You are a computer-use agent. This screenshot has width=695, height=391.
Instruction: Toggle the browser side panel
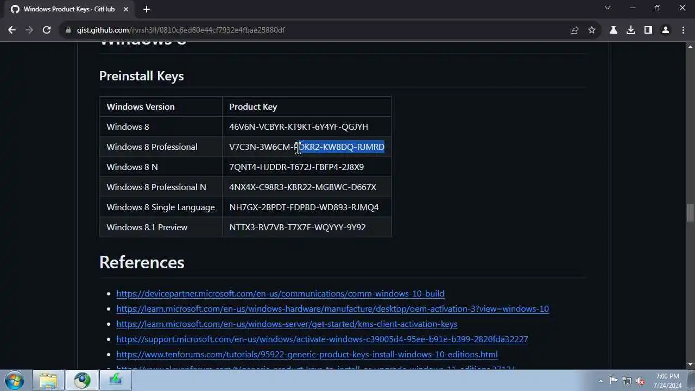tap(648, 30)
